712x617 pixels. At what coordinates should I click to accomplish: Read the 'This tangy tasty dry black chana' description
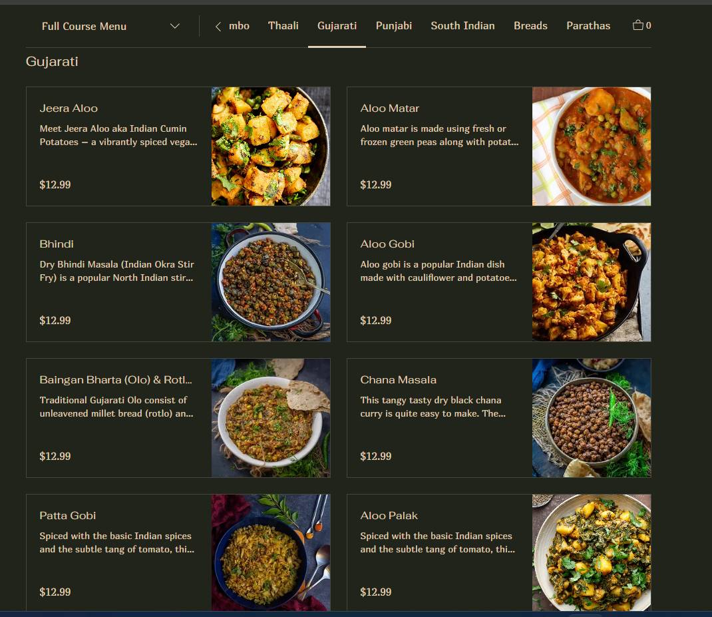click(433, 407)
